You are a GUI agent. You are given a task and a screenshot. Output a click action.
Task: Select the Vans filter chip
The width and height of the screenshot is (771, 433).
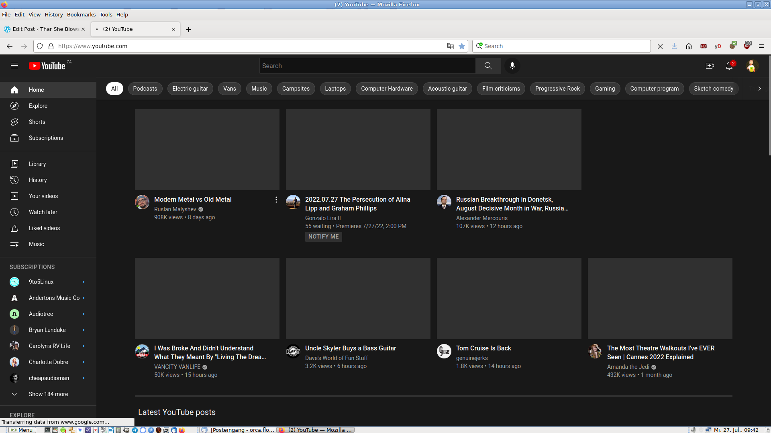pos(230,89)
